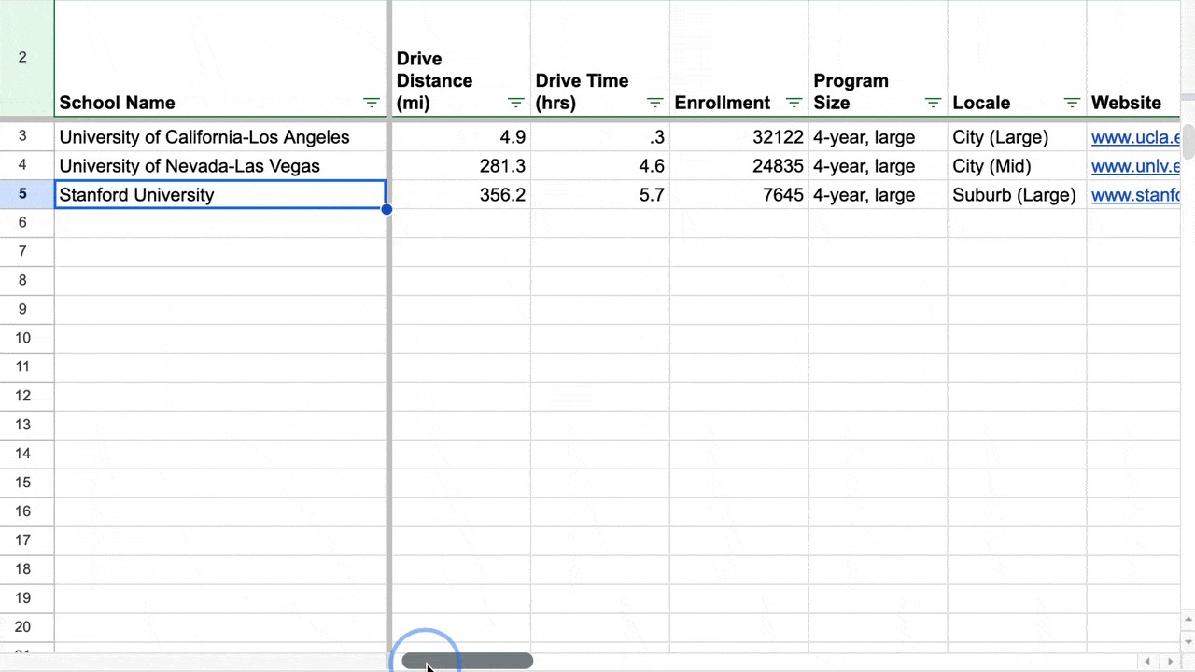Open the Program Size column filter

point(933,103)
